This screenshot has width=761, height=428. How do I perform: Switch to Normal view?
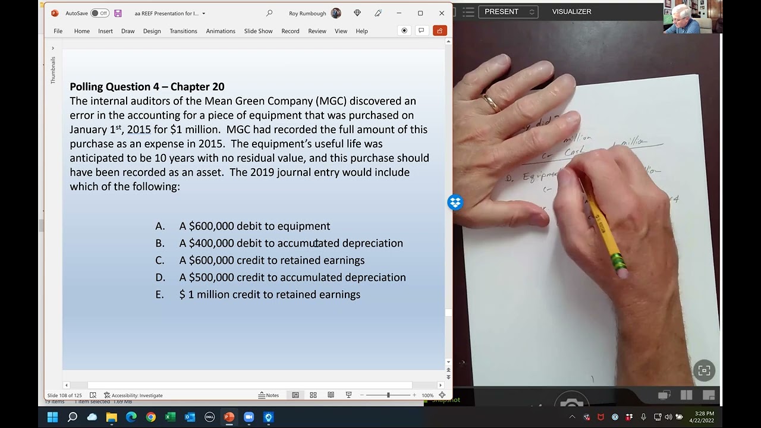pos(295,395)
